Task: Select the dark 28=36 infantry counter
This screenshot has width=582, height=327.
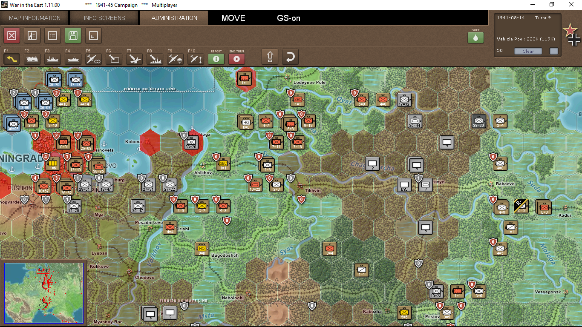Action: pyautogui.click(x=479, y=121)
